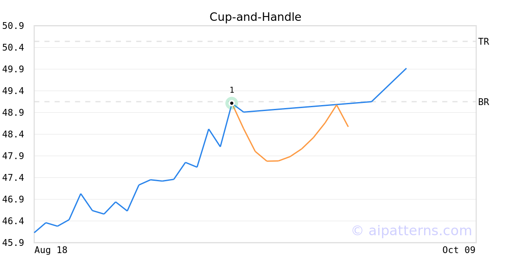510x268 pixels.
Task: Click the BR label on right side
Action: point(483,102)
